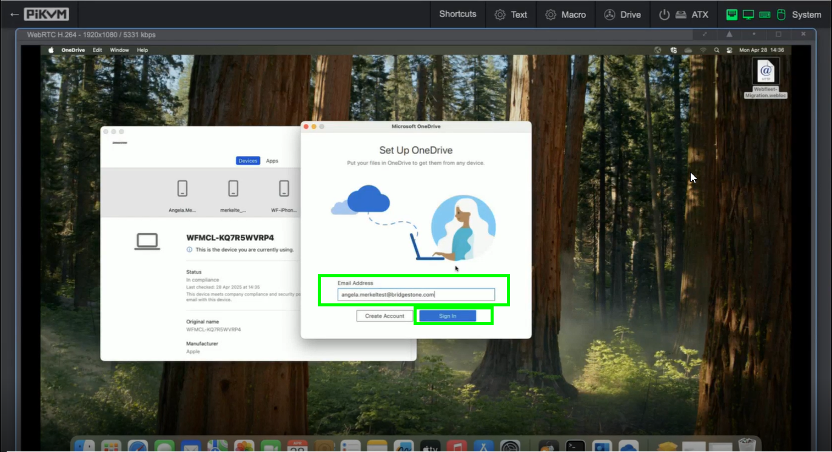This screenshot has width=832, height=452.
Task: Open the PiKVM Drive menu
Action: (622, 15)
